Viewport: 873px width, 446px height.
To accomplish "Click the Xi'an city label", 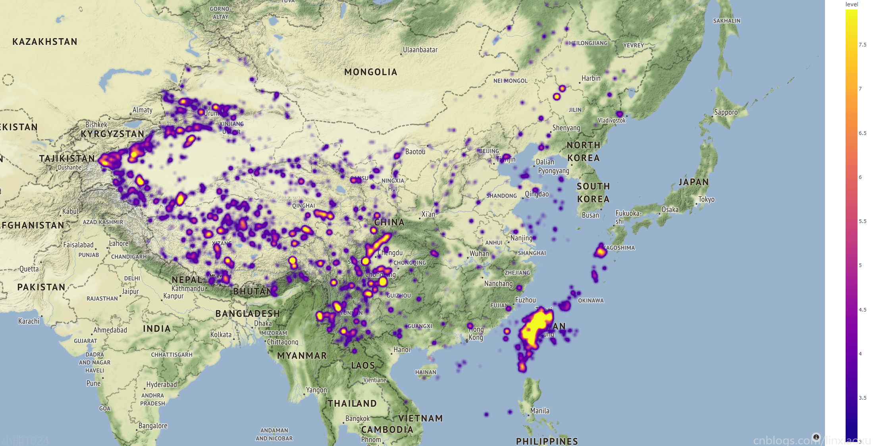I will pyautogui.click(x=428, y=214).
